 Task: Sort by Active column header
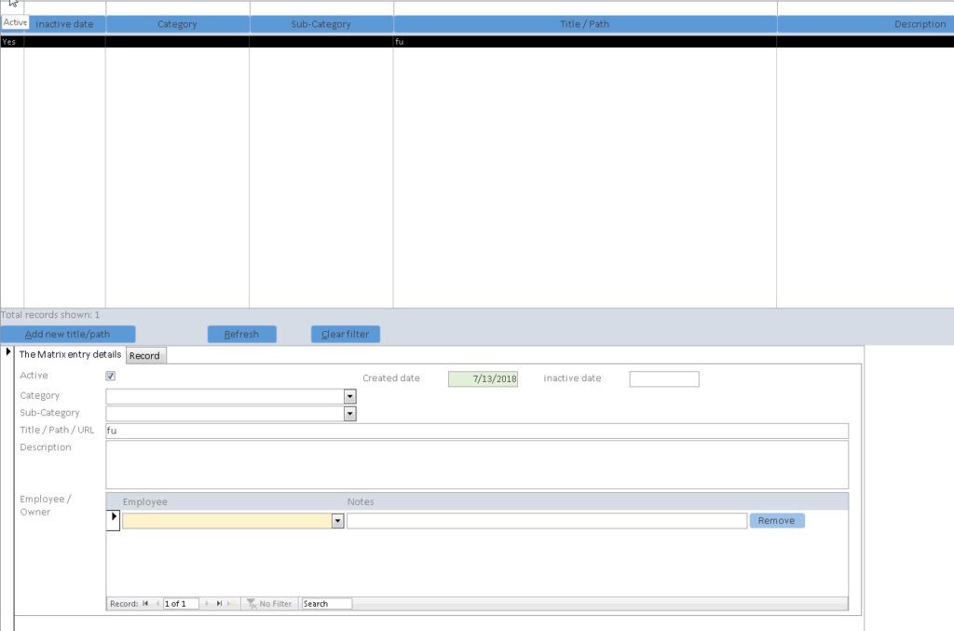pyautogui.click(x=15, y=22)
